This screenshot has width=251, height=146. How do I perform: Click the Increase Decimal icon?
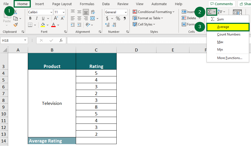pyautogui.click(x=107, y=25)
